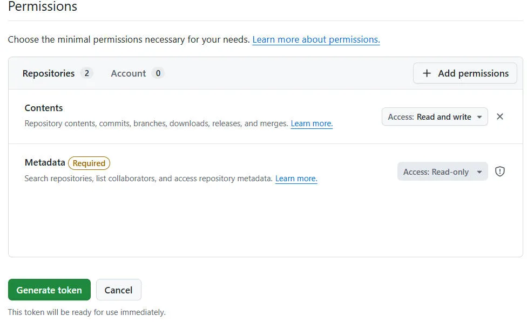The width and height of the screenshot is (527, 322).
Task: Click the repository count badge showing 2
Action: coord(86,73)
